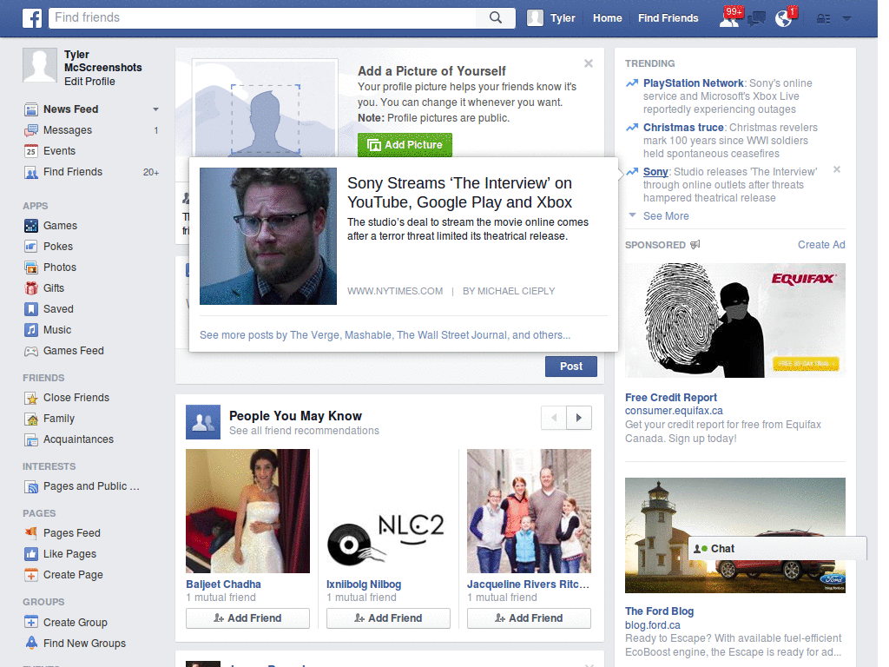The image size is (889, 667).
Task: Add Jacqueline Rivers as friend
Action: [529, 618]
